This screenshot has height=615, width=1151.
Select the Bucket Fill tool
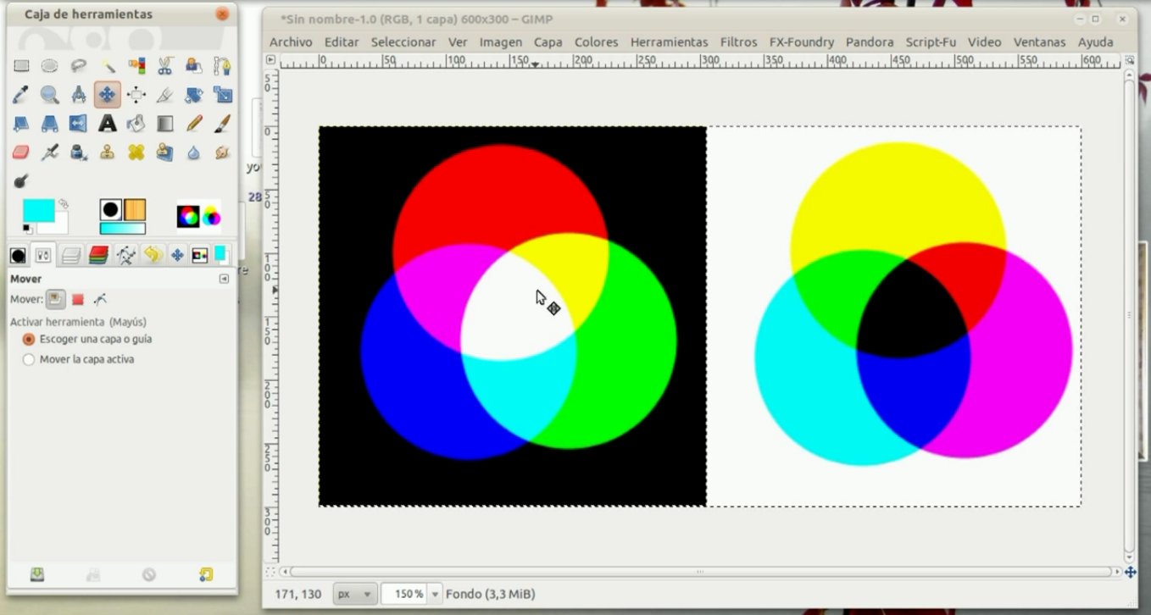(x=136, y=124)
